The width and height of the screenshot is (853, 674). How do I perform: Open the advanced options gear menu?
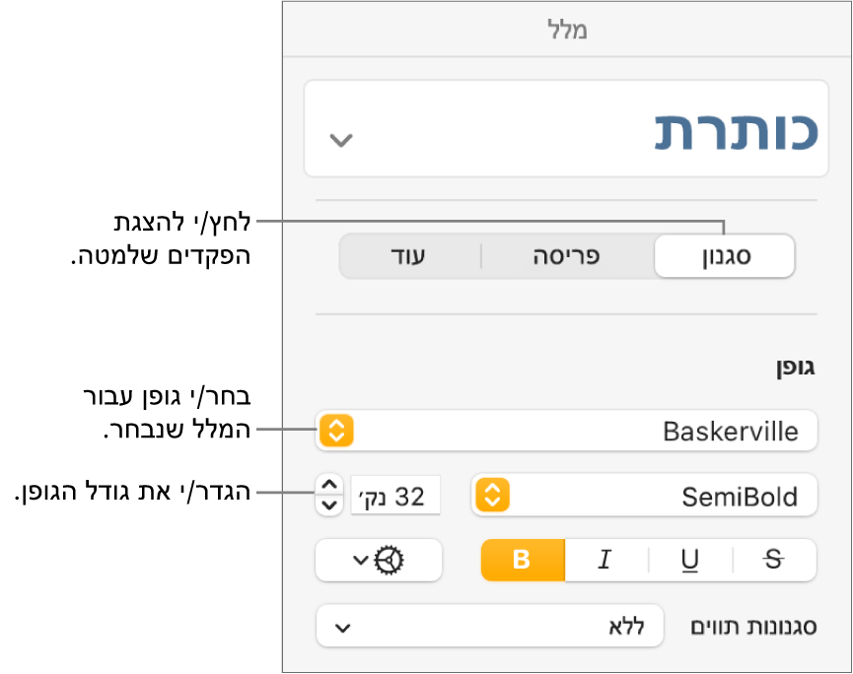coord(391,560)
